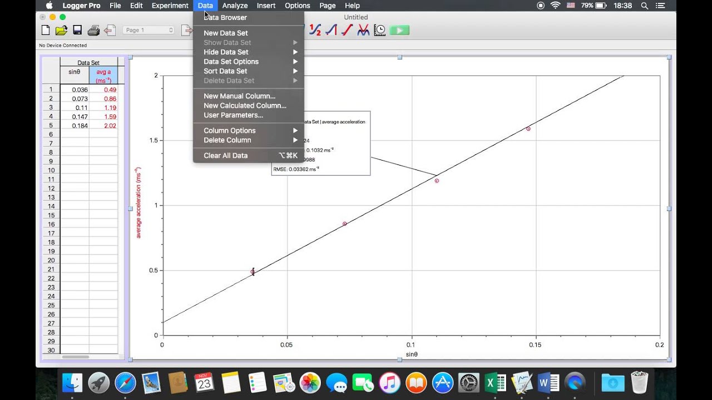Open Finder from the Dock
The image size is (712, 400).
pos(73,383)
